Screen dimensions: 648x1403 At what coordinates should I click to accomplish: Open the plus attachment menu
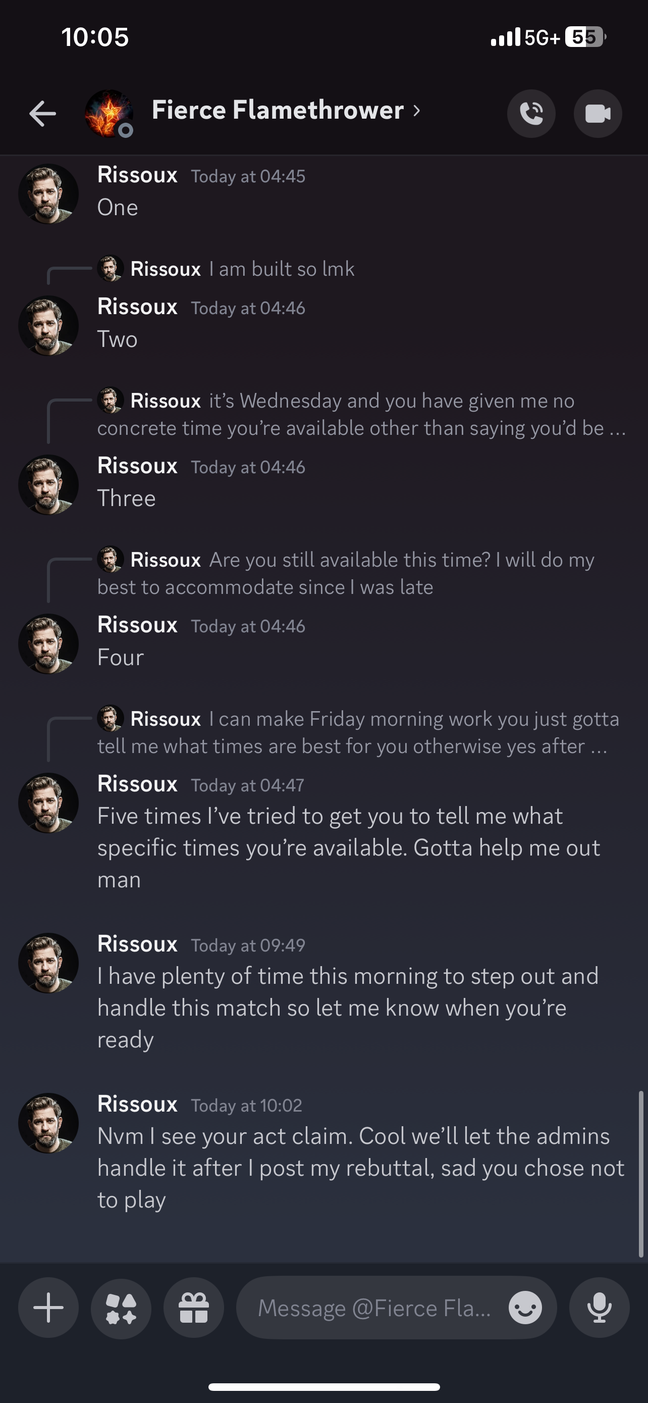(x=48, y=1308)
